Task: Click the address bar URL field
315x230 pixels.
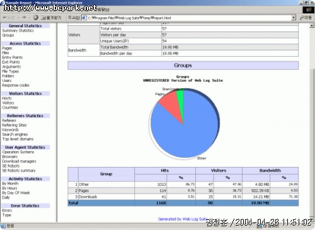Action: point(189,18)
